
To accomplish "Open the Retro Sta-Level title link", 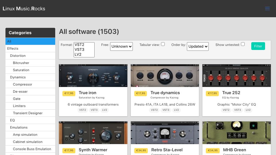I will click(167, 150).
